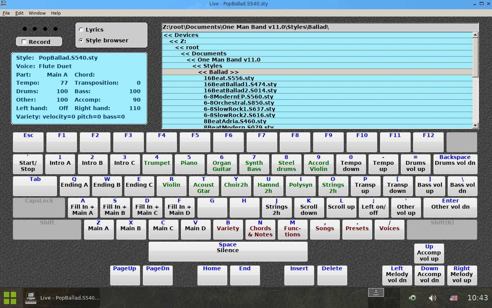Open Live PopBallad taskbar window entry
This screenshot has width=492, height=308.
click(62, 298)
